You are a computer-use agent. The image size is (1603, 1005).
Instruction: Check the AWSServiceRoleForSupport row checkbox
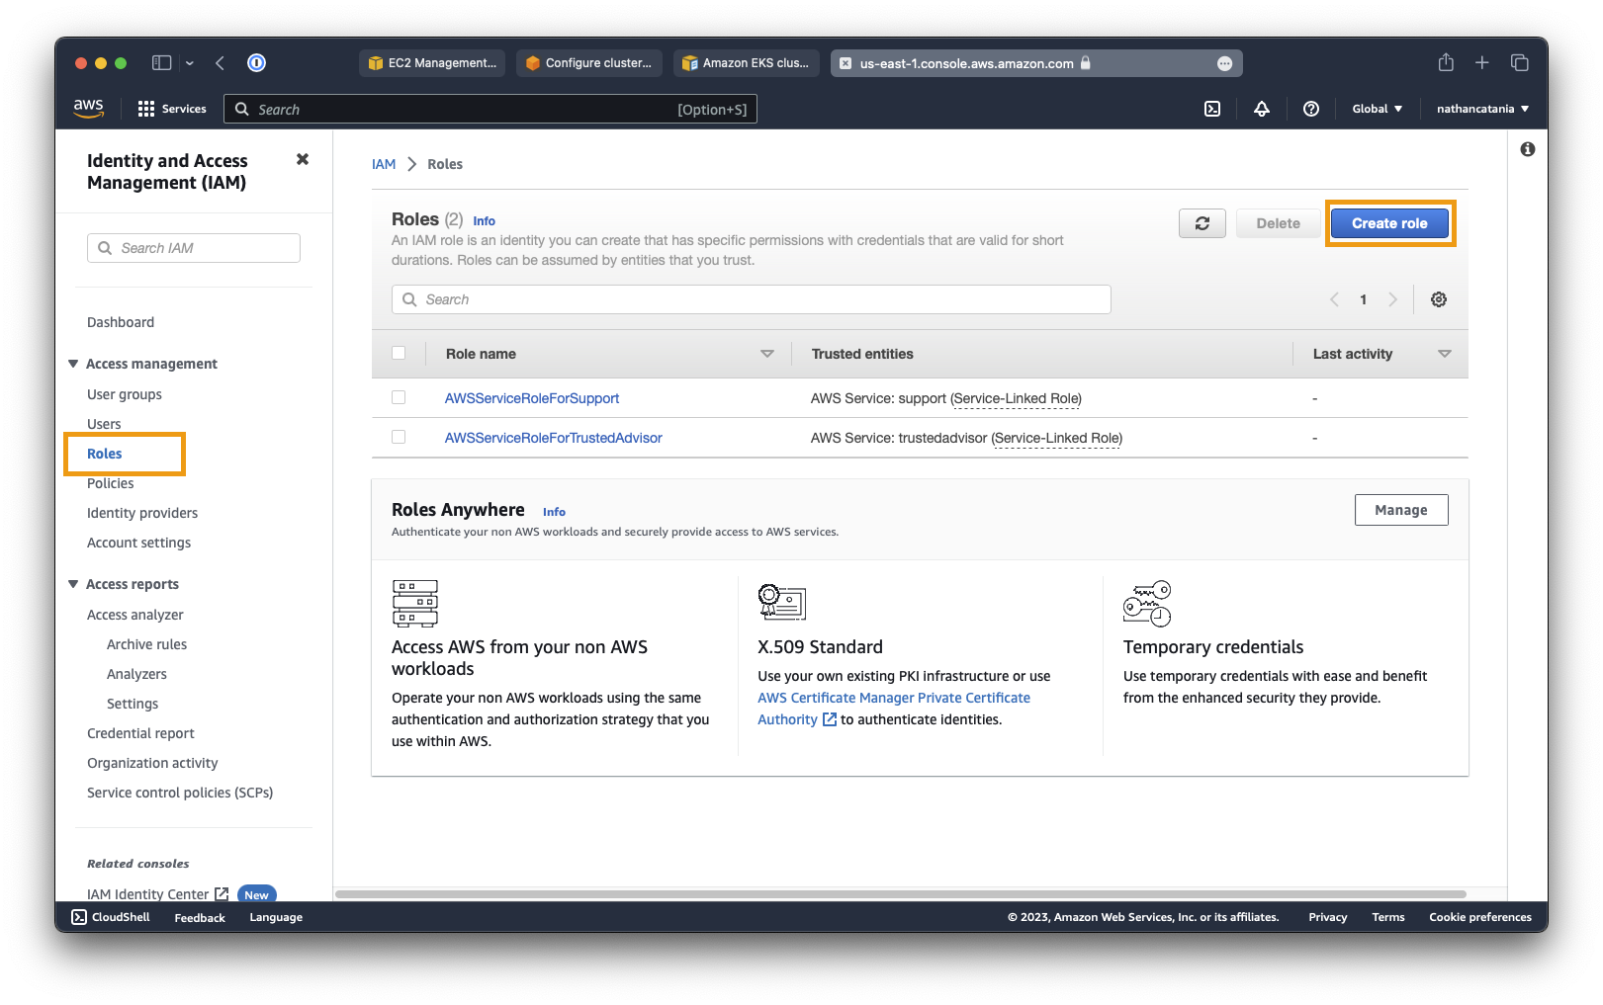tap(399, 397)
